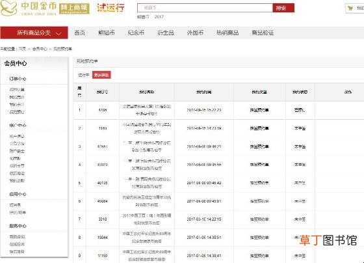Select the 服务中心 sidebar section heading
This screenshot has width=364, height=263.
[18, 226]
